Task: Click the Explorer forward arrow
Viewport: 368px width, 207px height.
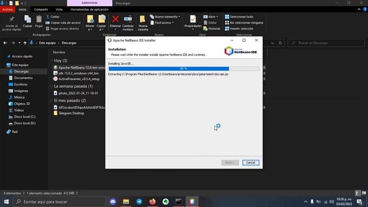Action: tap(13, 43)
